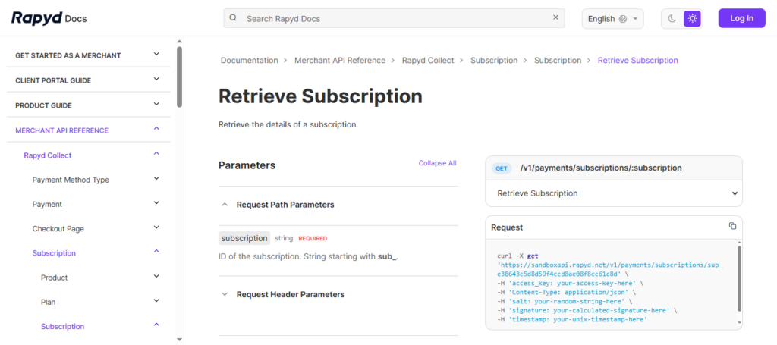Clear the search box with X icon
The image size is (777, 345).
tap(555, 18)
